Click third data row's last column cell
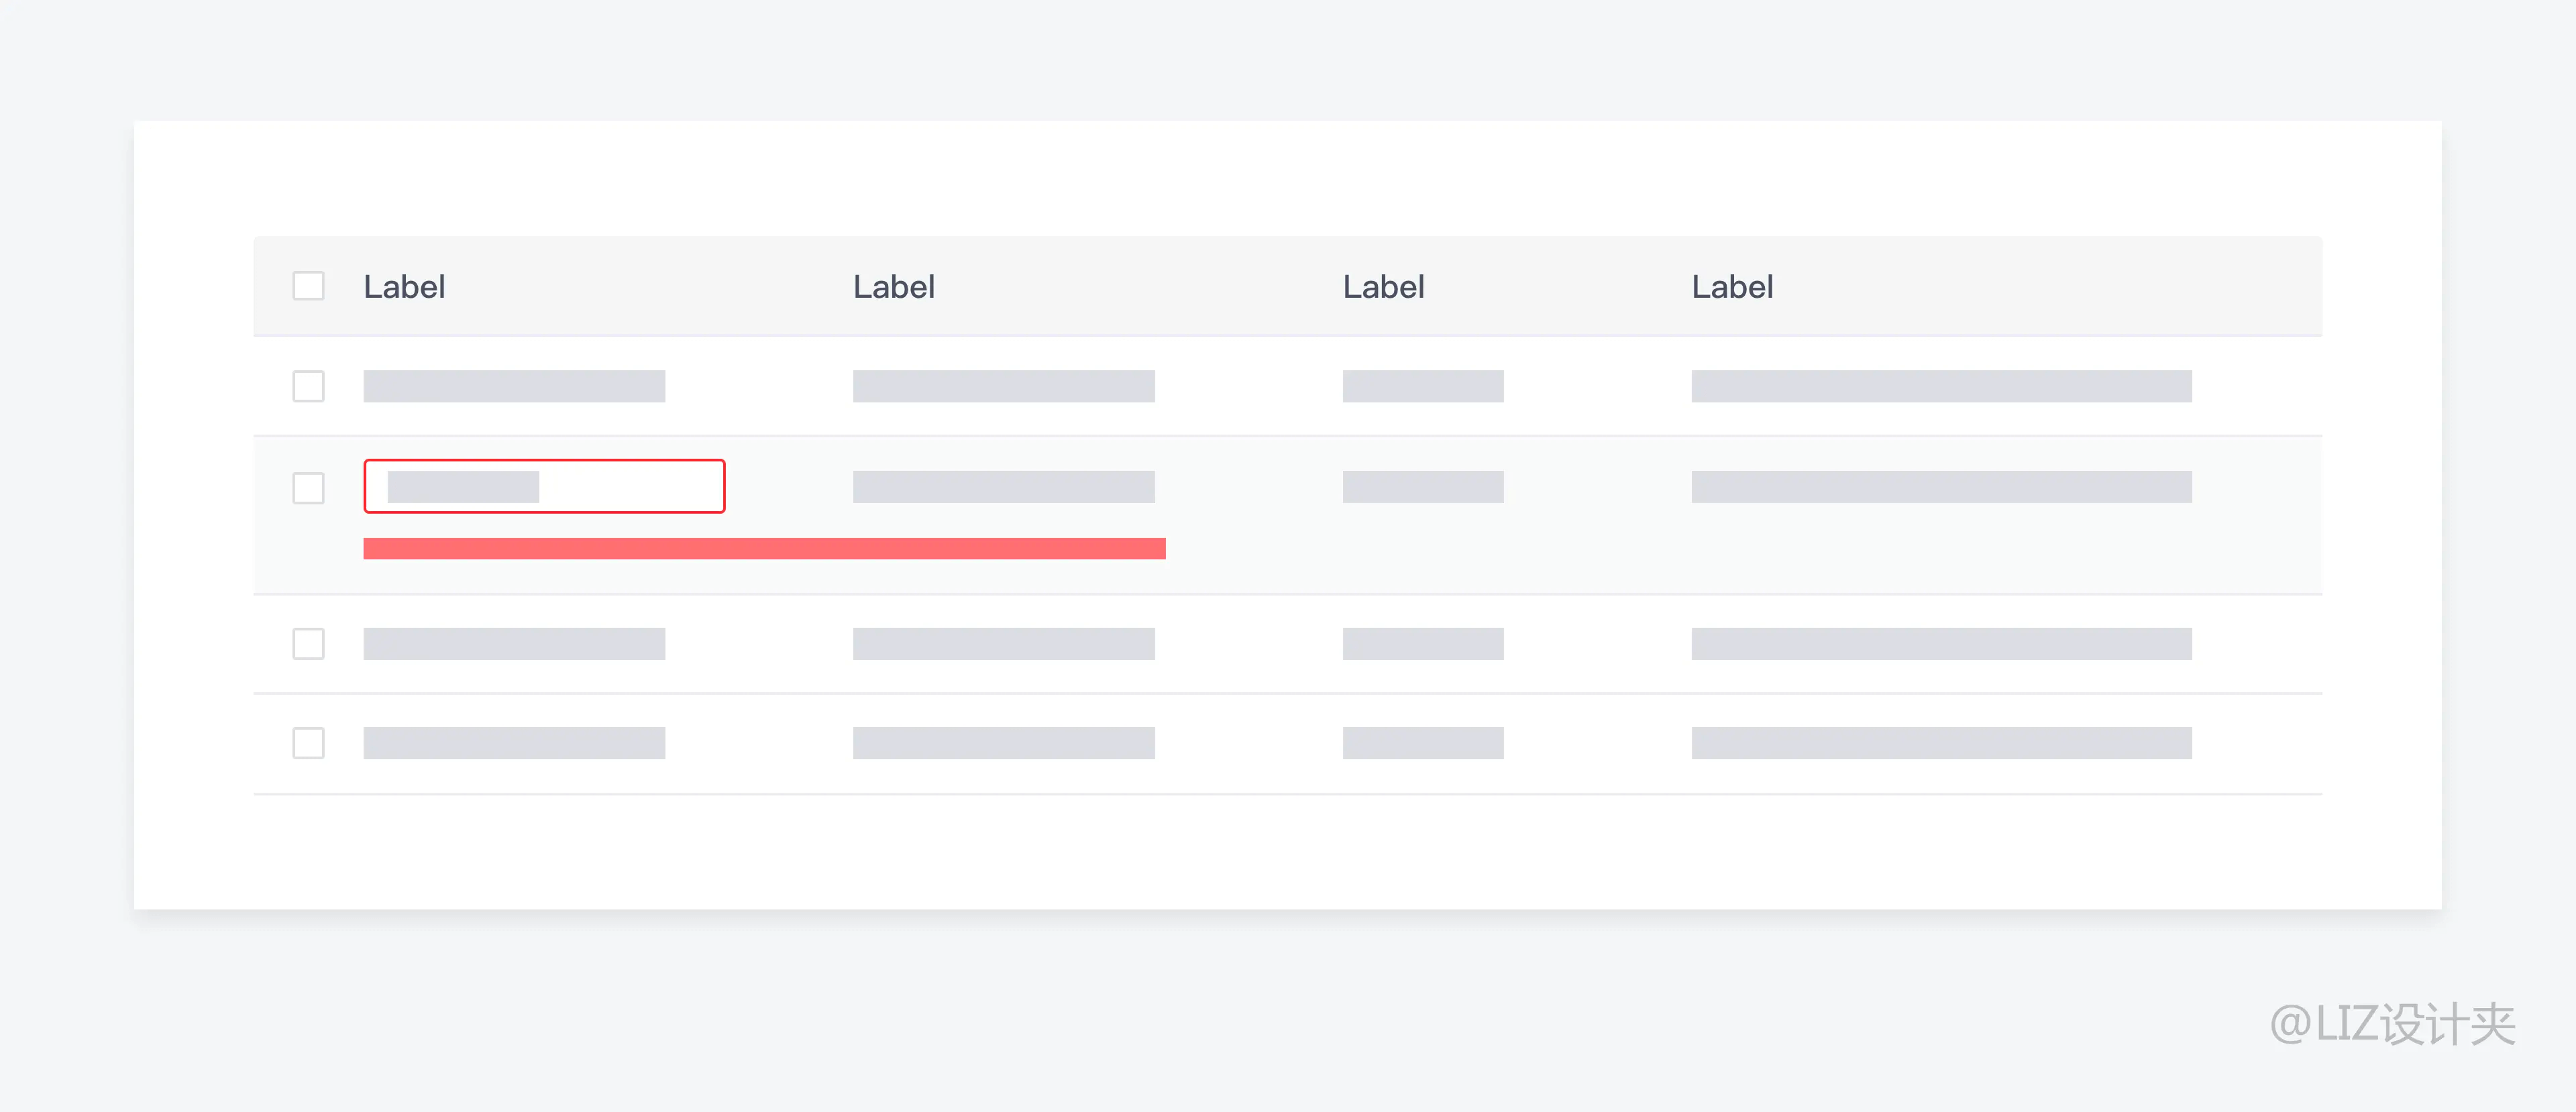This screenshot has width=2576, height=1112. point(1941,644)
